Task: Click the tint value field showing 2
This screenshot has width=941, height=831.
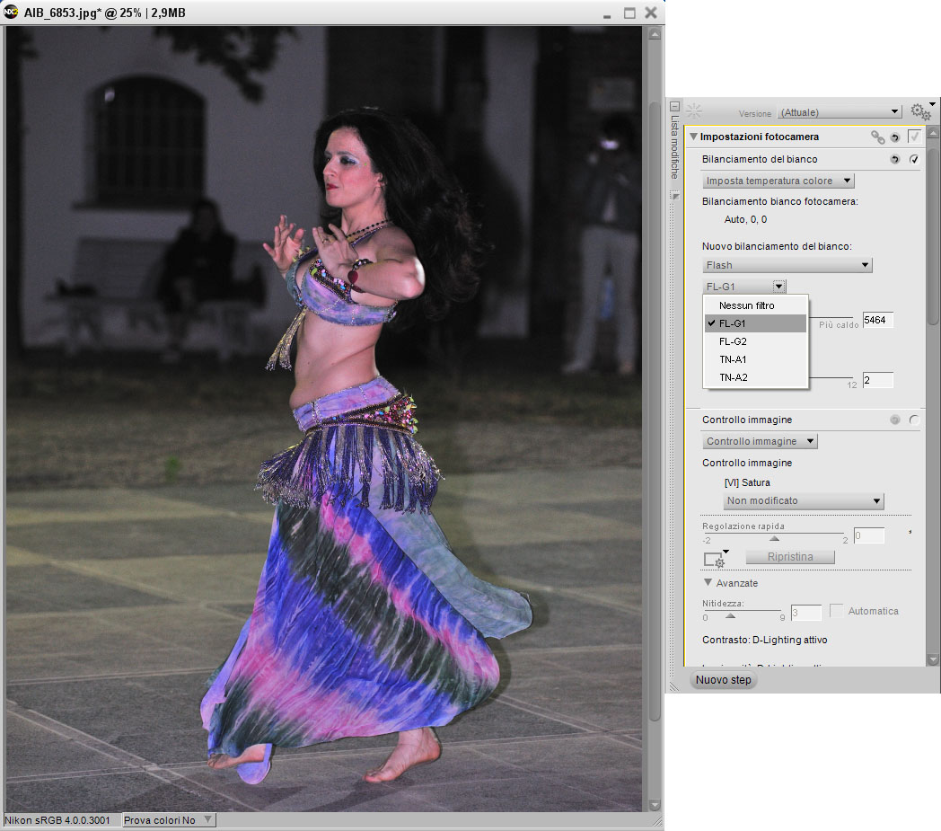Action: [878, 380]
